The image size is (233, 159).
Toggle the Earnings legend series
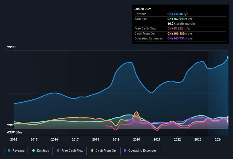(x=41, y=151)
